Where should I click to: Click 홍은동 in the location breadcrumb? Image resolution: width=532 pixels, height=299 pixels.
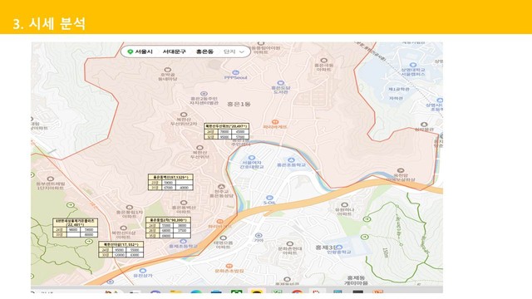point(204,51)
